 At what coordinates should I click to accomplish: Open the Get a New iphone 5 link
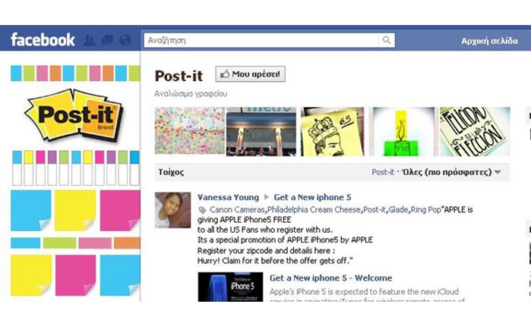tap(312, 197)
